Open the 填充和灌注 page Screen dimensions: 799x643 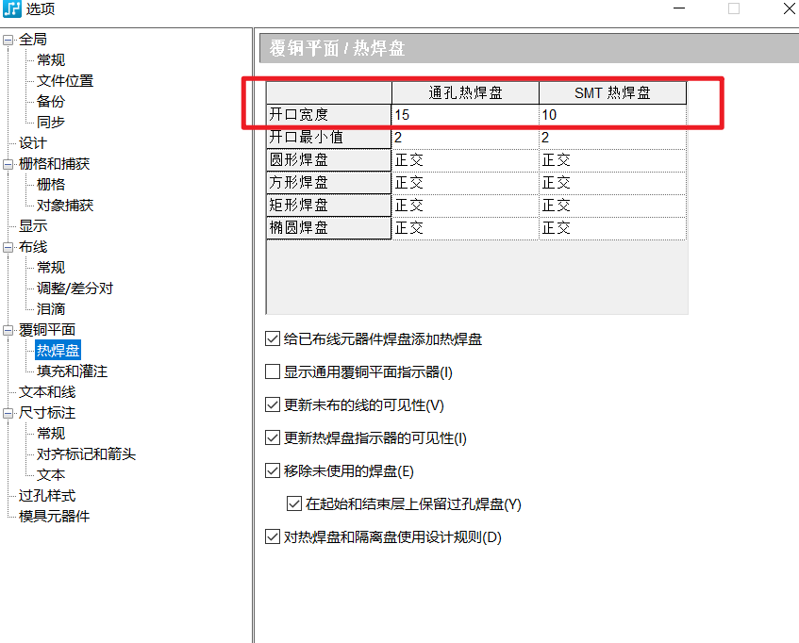tap(73, 371)
